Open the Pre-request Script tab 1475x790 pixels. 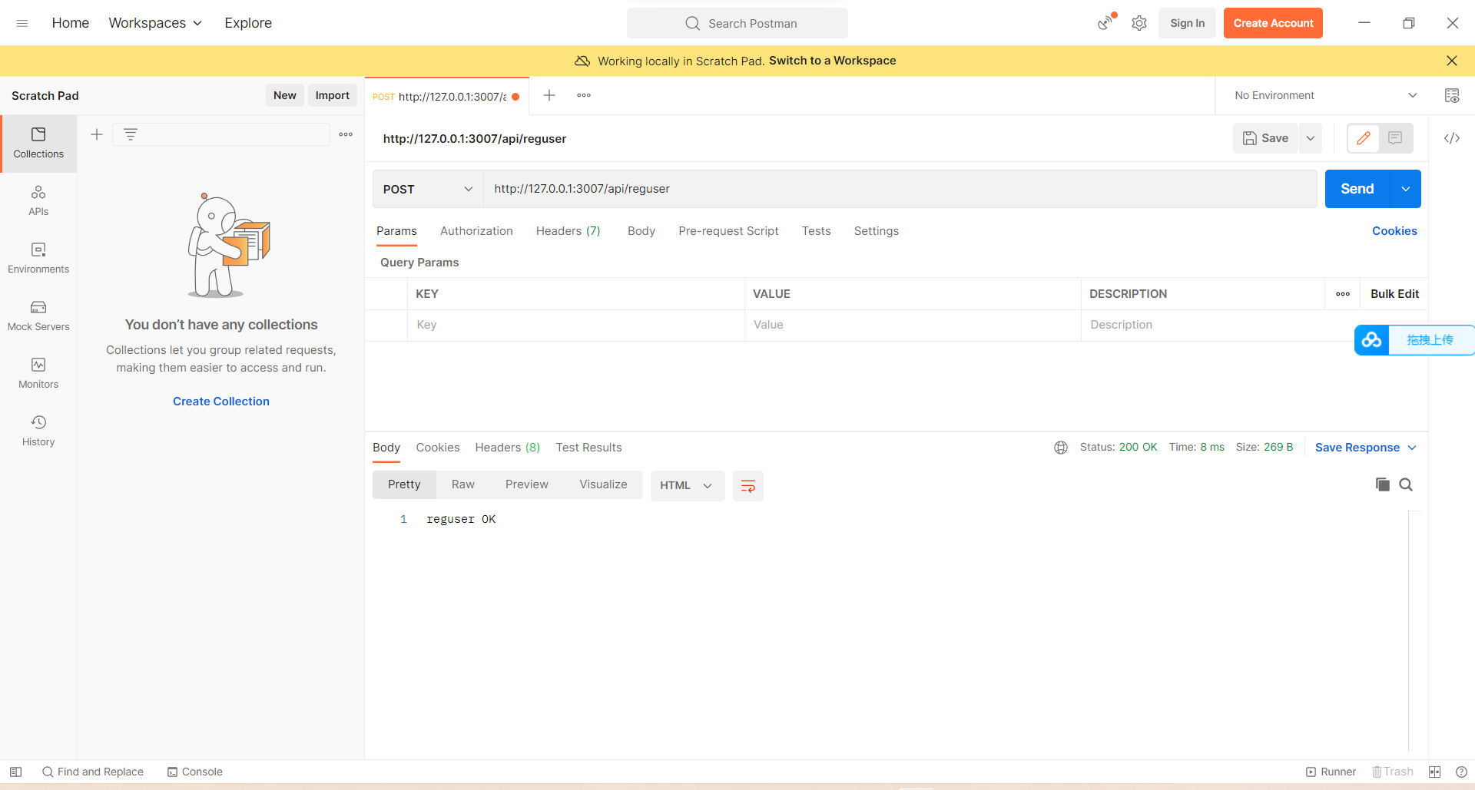tap(728, 231)
